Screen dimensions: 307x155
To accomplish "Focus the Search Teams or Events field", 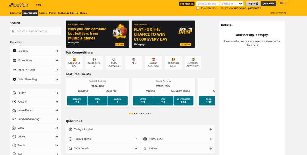I will click(x=35, y=31).
